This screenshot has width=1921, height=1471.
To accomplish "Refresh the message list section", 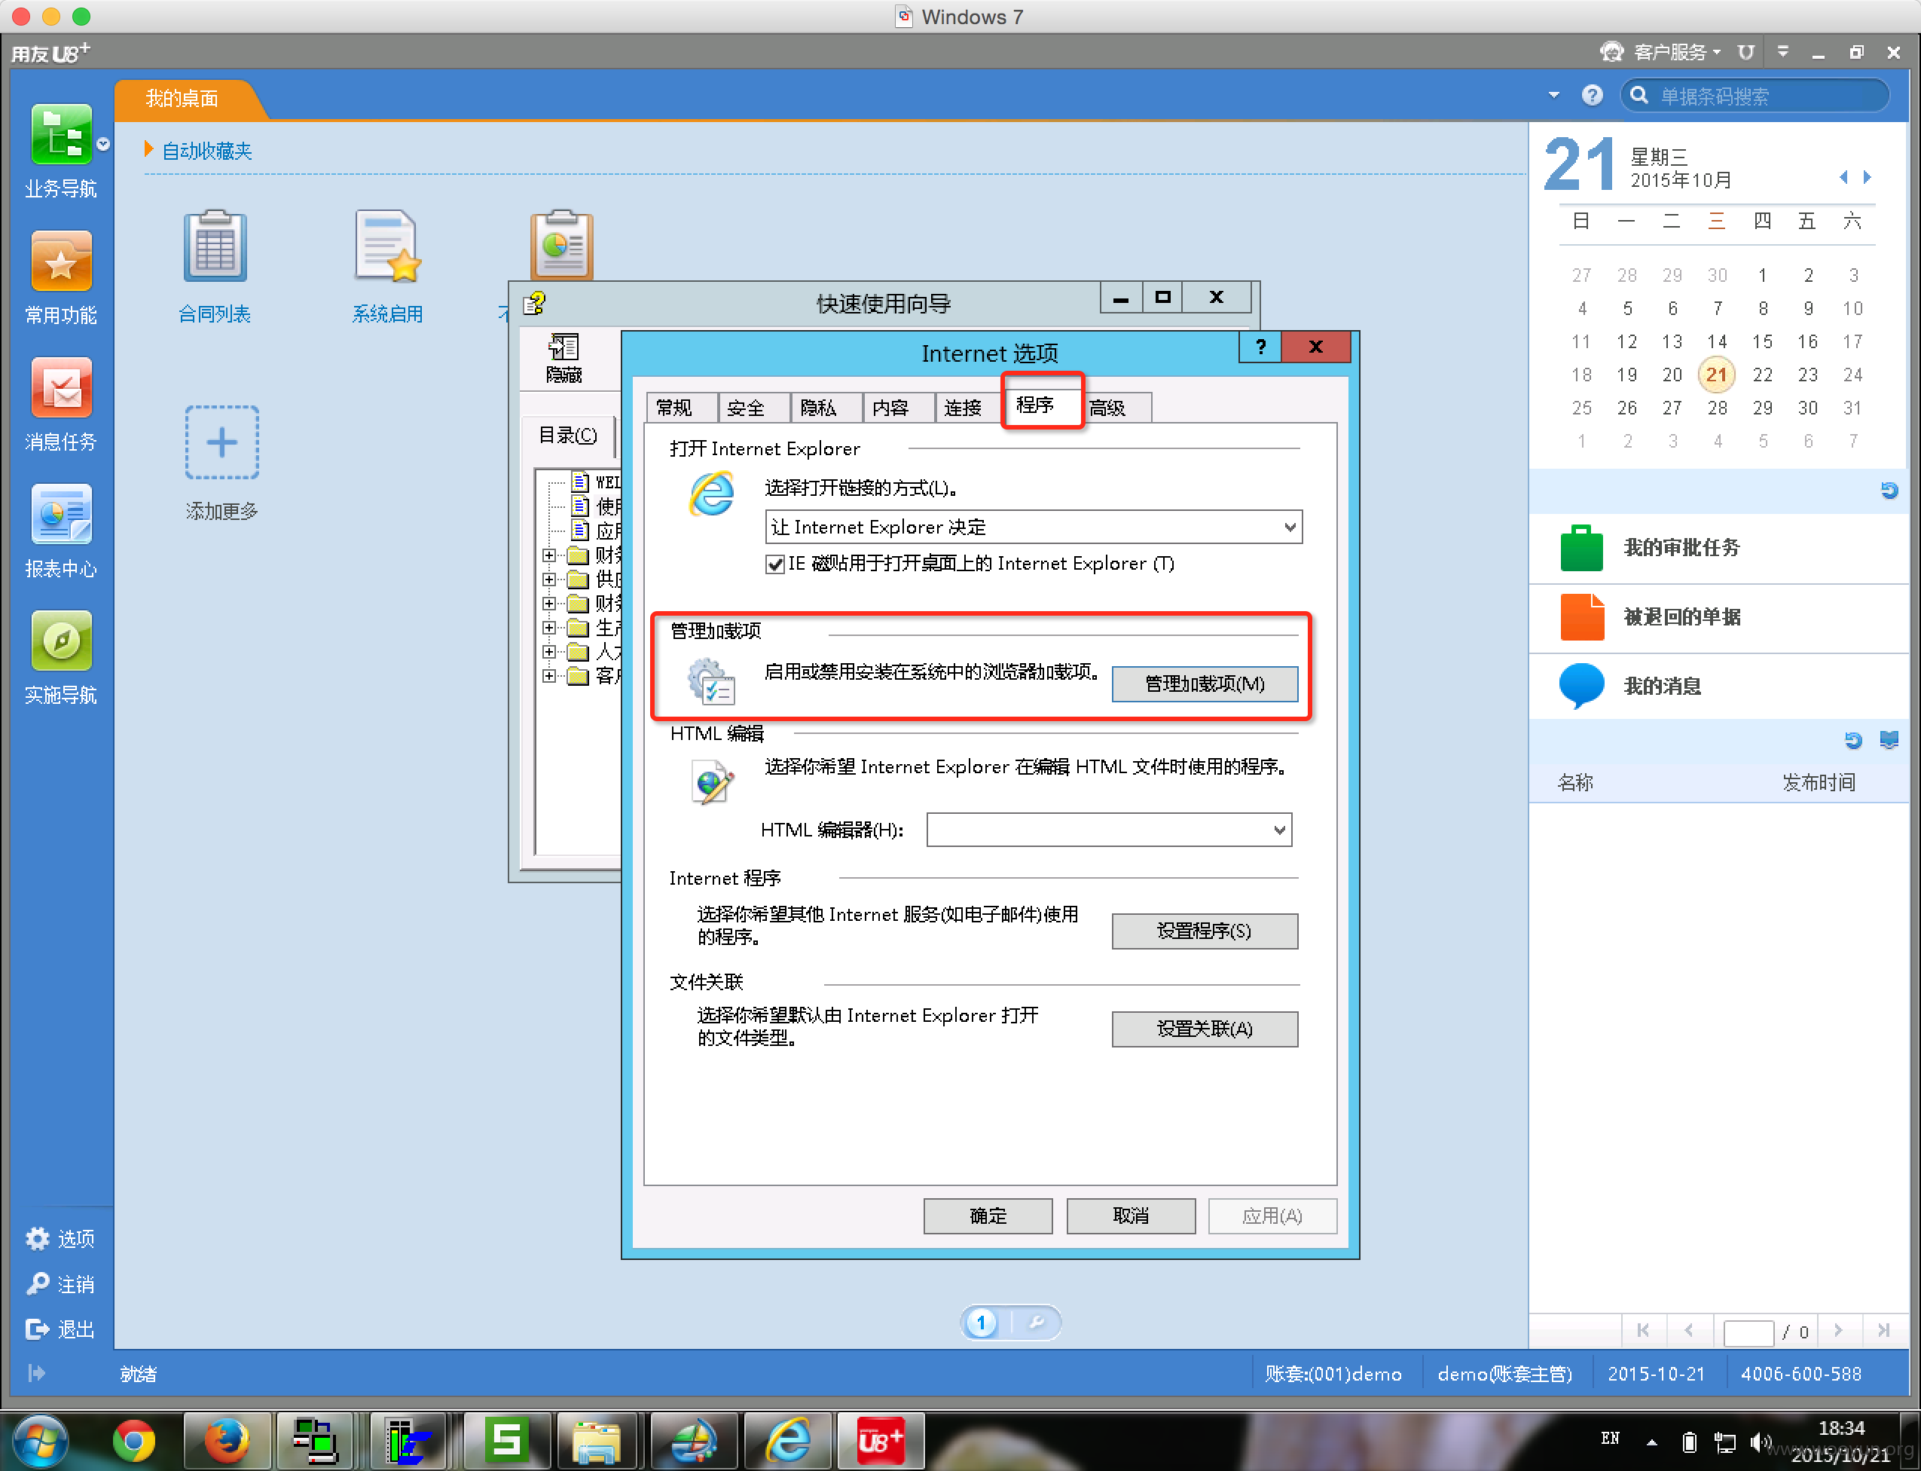I will (x=1852, y=740).
